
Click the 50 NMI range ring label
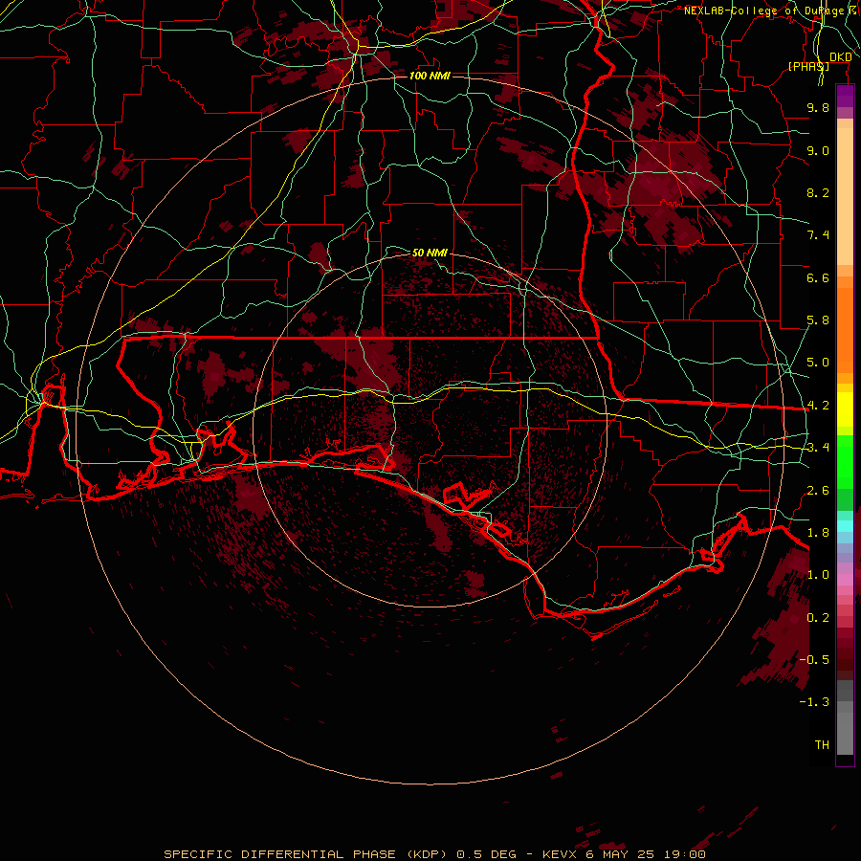tap(430, 253)
